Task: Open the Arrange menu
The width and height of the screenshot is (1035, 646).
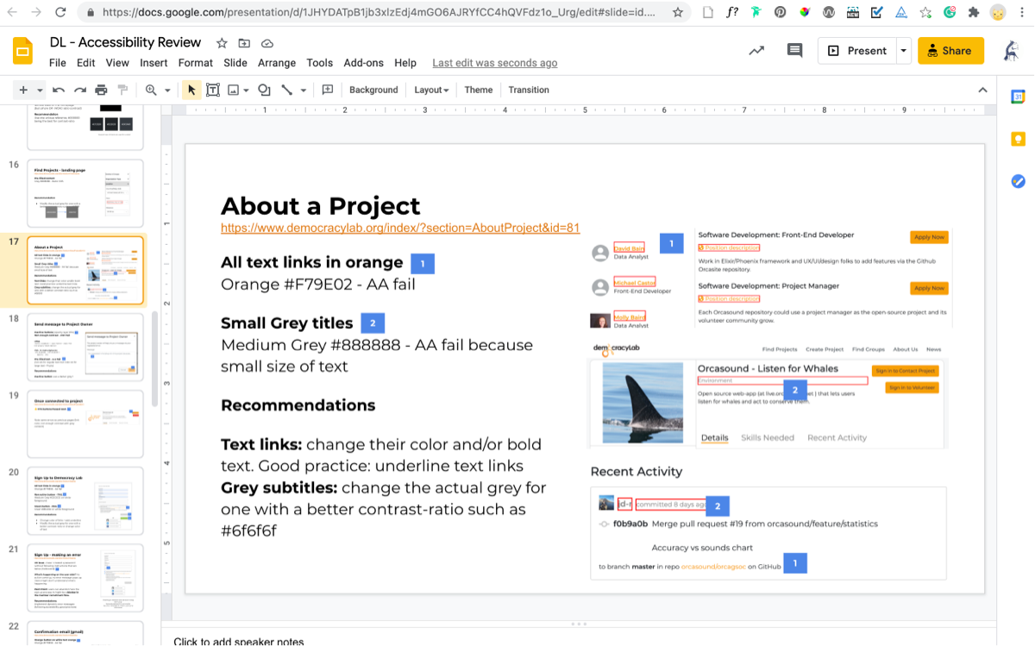Action: click(x=277, y=63)
